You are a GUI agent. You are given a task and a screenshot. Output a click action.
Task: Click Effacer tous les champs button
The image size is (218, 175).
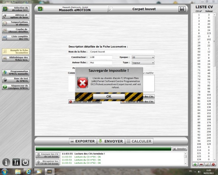85,102
